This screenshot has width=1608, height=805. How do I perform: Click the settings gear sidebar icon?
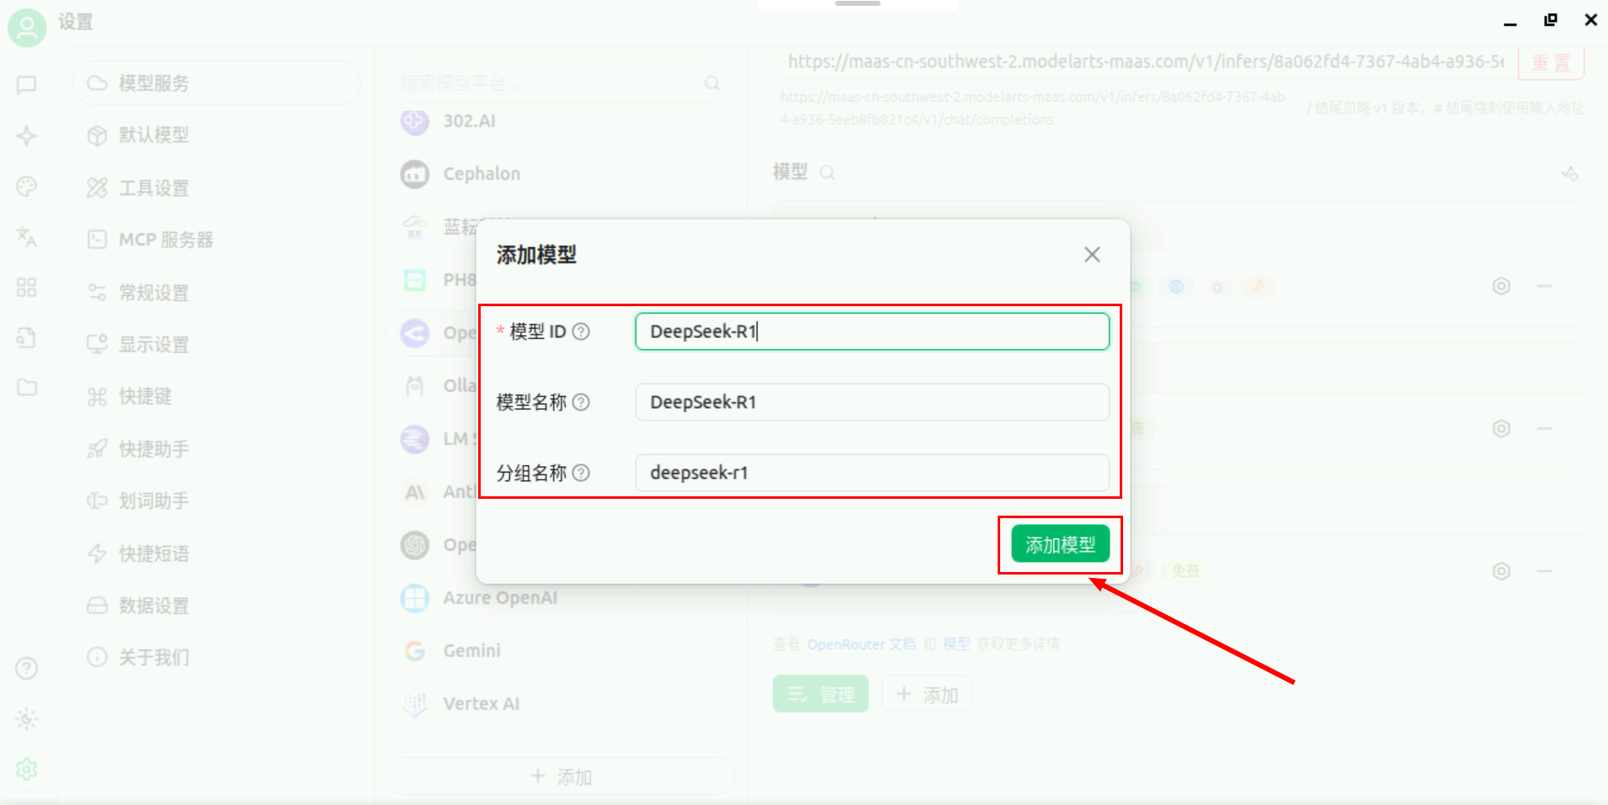pos(27,769)
